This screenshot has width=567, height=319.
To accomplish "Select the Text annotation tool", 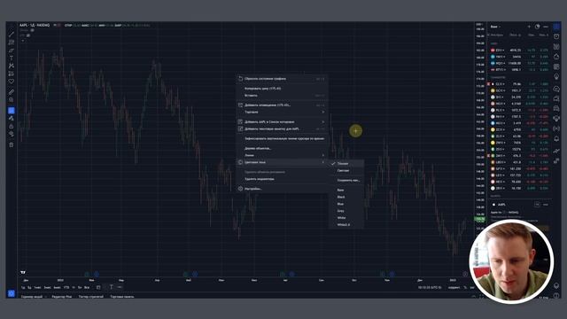I will click(x=12, y=58).
